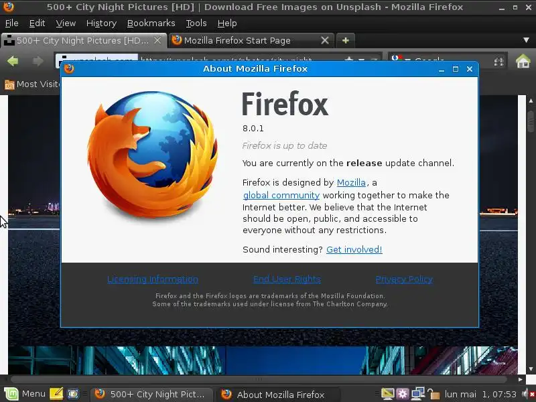The image size is (536, 402).
Task: Click the version number 8.0.1 text
Action: click(x=253, y=129)
